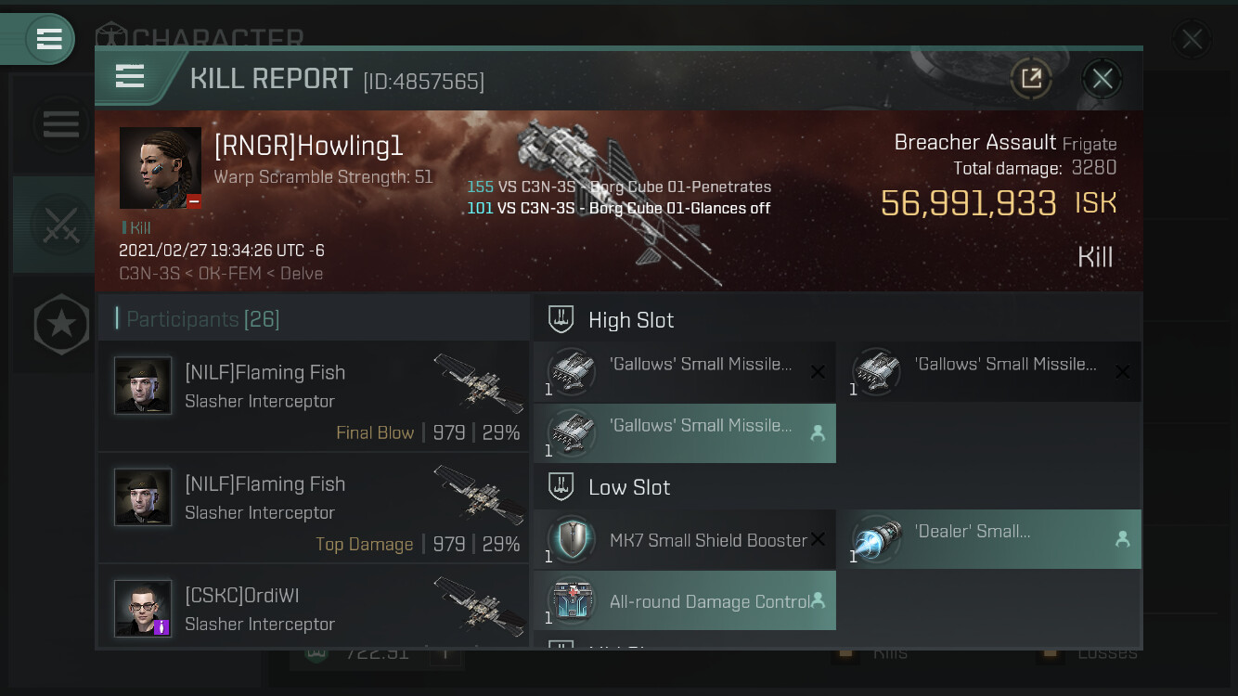Open Flaming Fish Final Blow participant entry
Screen dimensions: 1238x696
(x=314, y=395)
